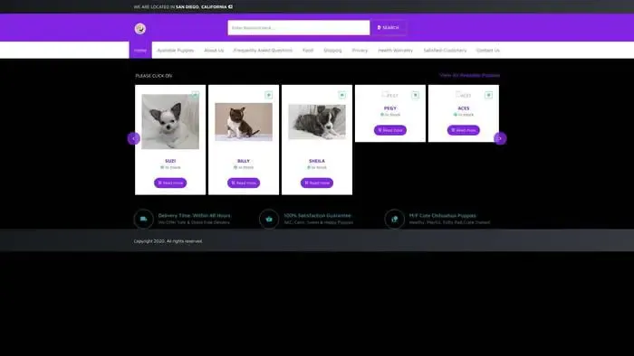The image size is (634, 356).
Task: Click Suzi's puppy photo
Action: 170,122
